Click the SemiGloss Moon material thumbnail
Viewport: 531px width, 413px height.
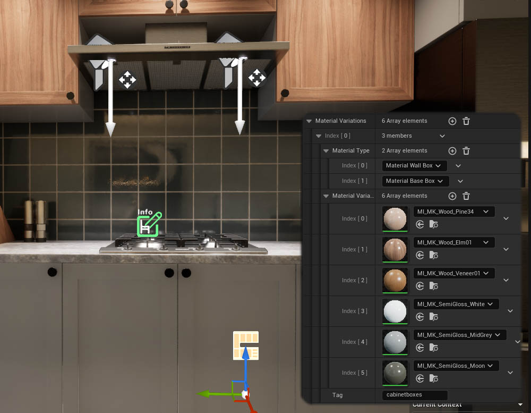[x=395, y=373]
